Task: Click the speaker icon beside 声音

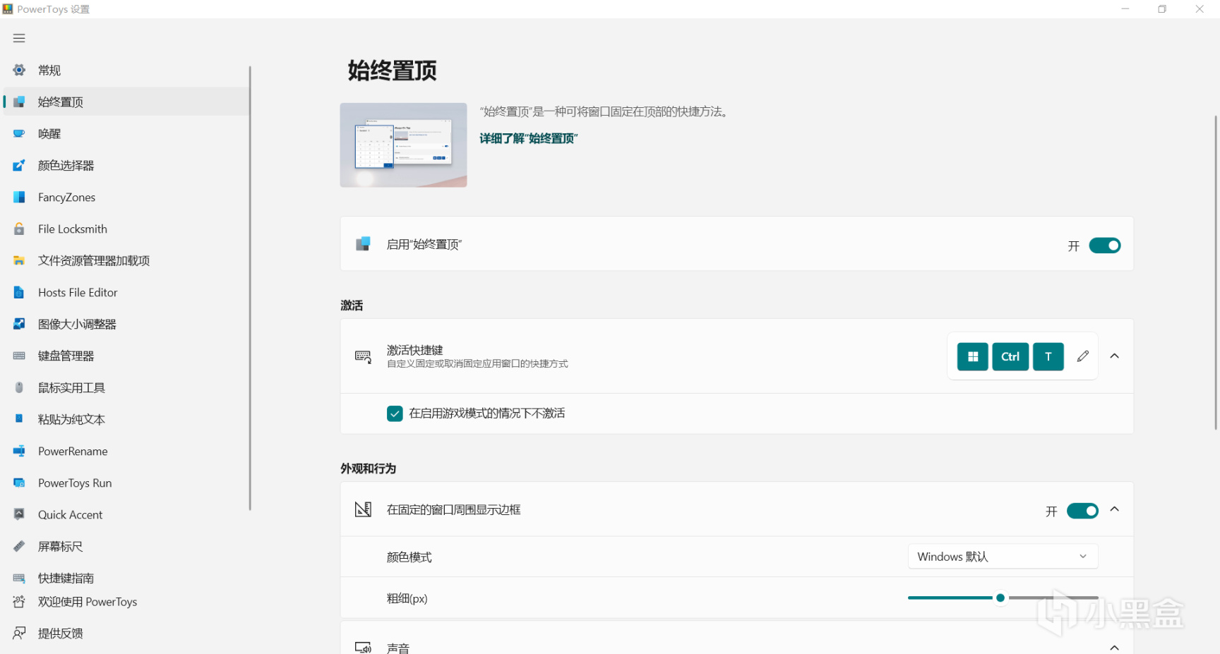Action: coord(363,648)
